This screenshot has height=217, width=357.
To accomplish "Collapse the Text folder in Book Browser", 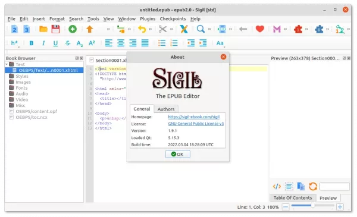I will click(x=7, y=64).
